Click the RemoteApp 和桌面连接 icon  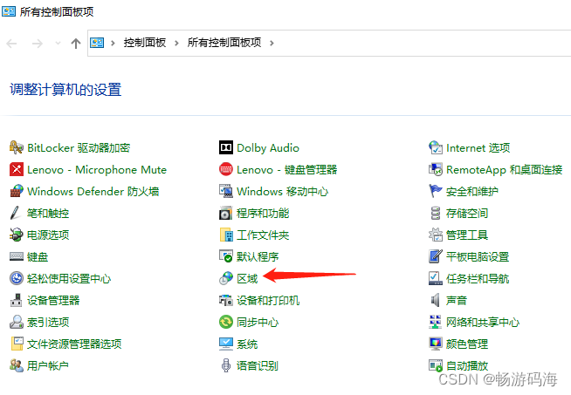click(436, 169)
